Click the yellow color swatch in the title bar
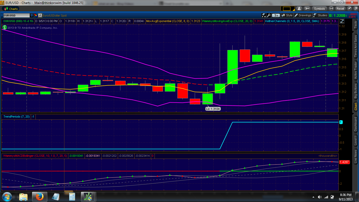This screenshot has height=202, width=359. pos(288,8)
